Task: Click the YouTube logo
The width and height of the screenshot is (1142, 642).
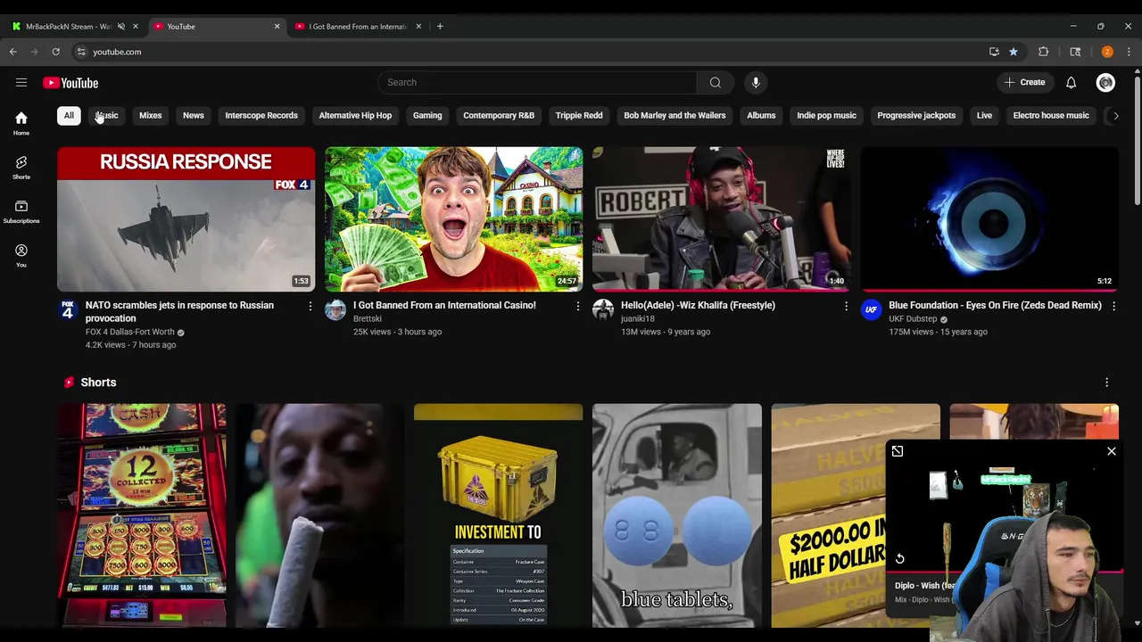Action: [70, 83]
